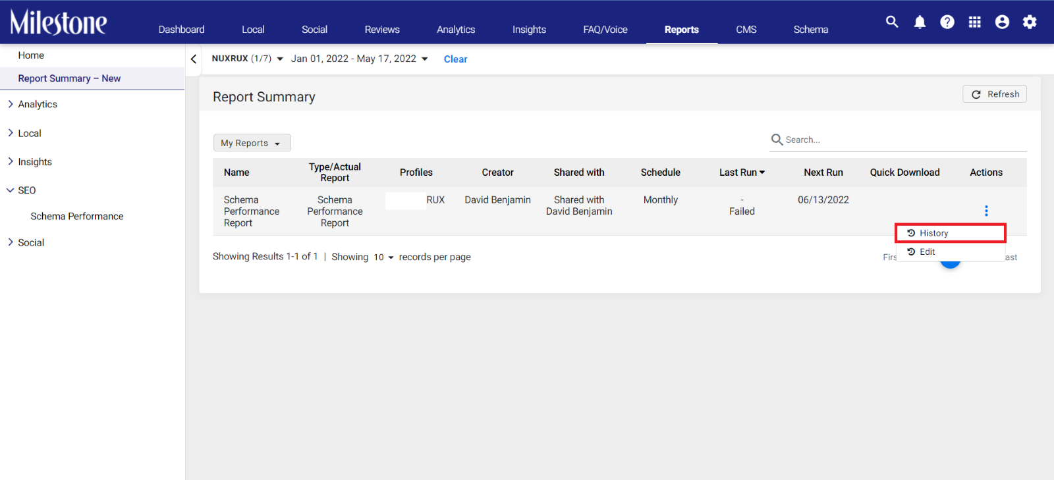1054x480 pixels.
Task: Expand the Insights section in sidebar
Action: tap(11, 161)
